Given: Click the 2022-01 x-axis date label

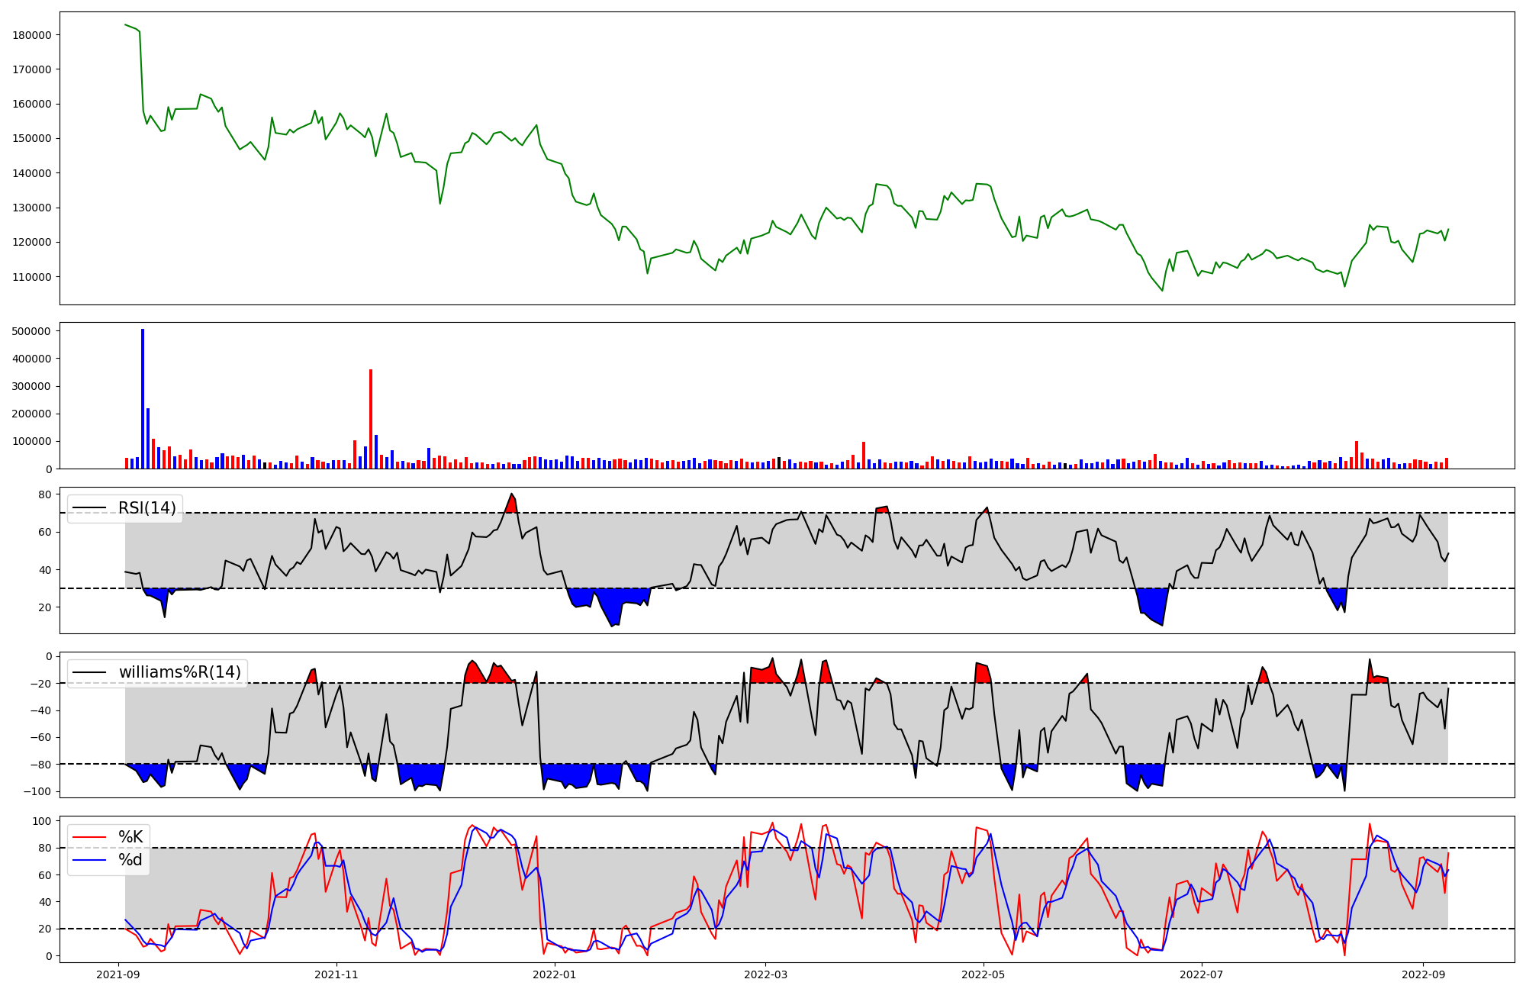Looking at the screenshot, I should 555,974.
